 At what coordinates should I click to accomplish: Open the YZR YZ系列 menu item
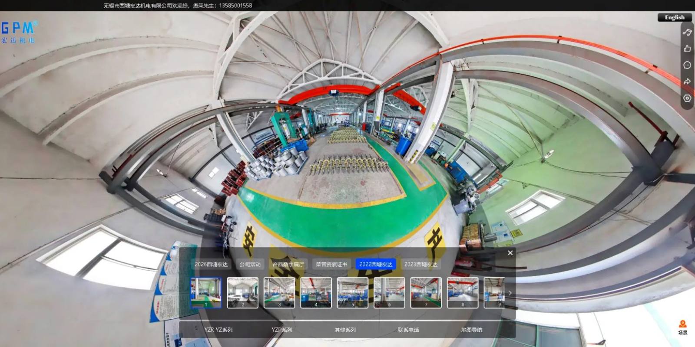point(218,330)
